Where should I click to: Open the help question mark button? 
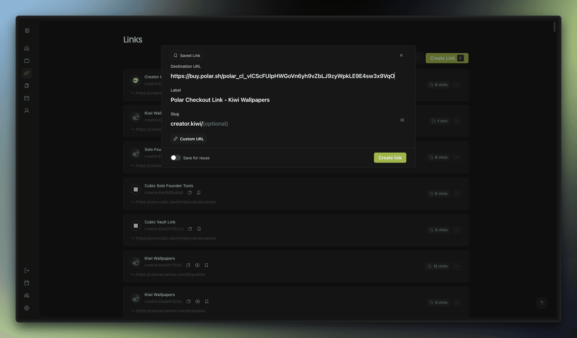coord(542,303)
